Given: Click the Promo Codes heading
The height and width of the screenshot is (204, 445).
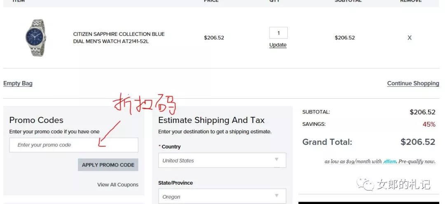Looking at the screenshot, I should pos(36,120).
